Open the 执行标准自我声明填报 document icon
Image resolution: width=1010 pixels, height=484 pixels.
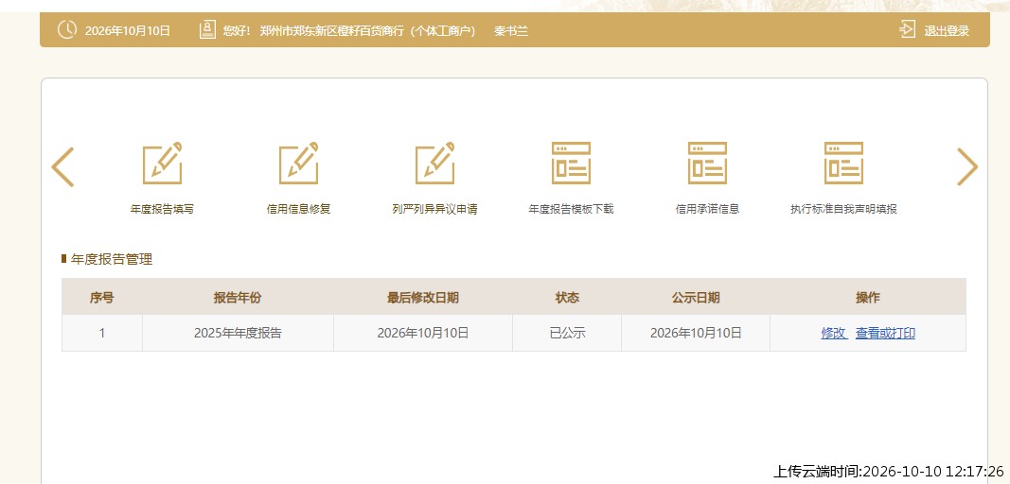click(x=843, y=164)
